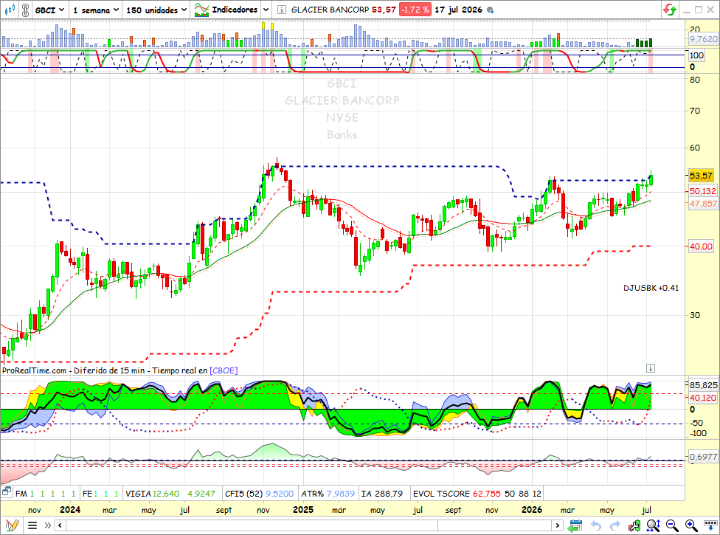Click the -1,72 % change badge
Image resolution: width=720 pixels, height=535 pixels.
pyautogui.click(x=415, y=10)
